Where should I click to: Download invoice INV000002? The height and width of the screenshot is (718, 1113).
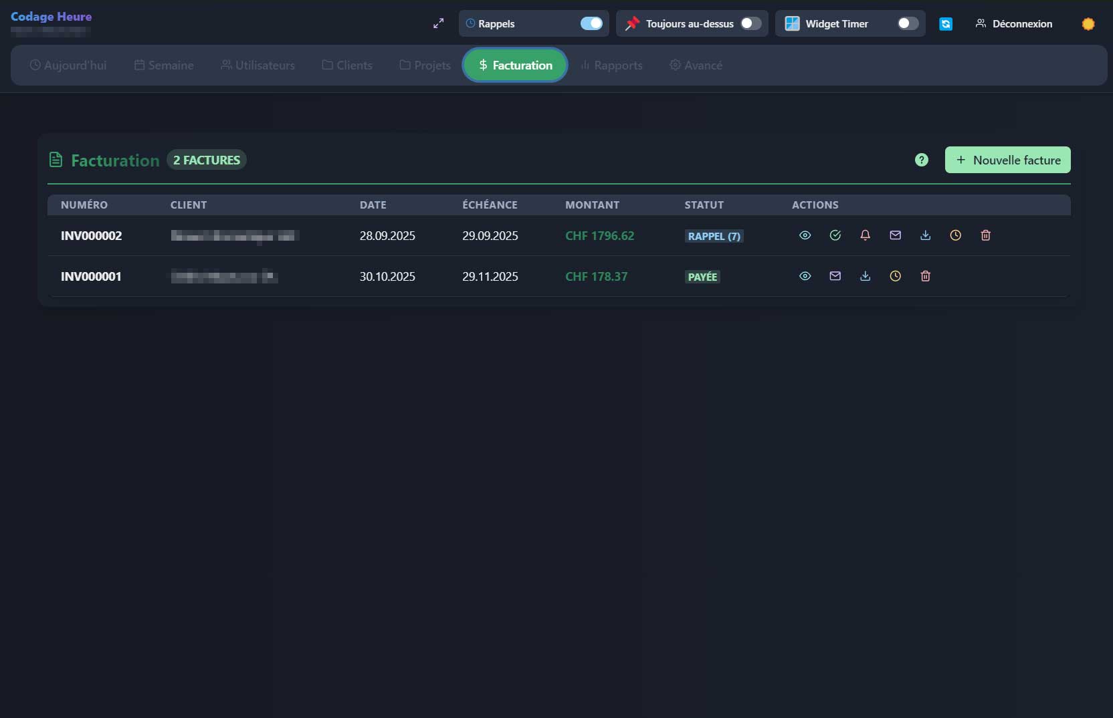coord(925,235)
